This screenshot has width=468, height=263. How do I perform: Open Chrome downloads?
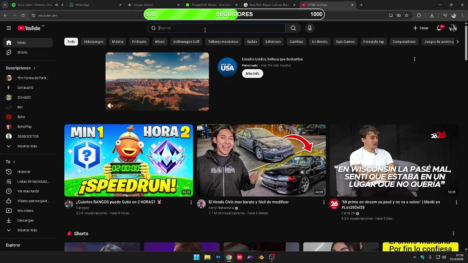coord(432,15)
